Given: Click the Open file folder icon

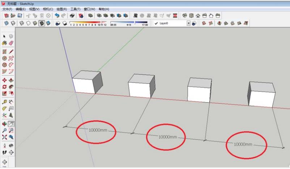Looking at the screenshot, I should click(x=13, y=16).
